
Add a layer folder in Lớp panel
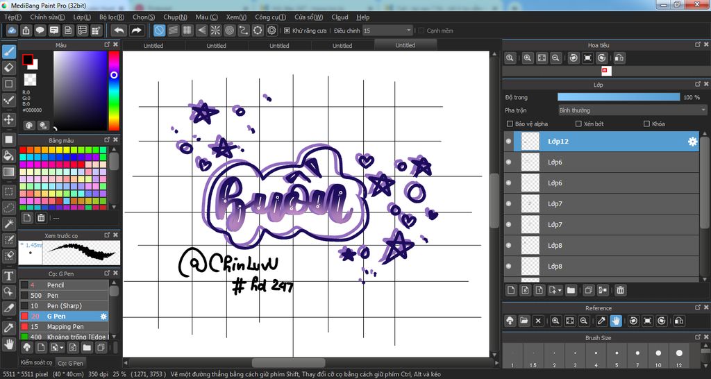(x=571, y=290)
